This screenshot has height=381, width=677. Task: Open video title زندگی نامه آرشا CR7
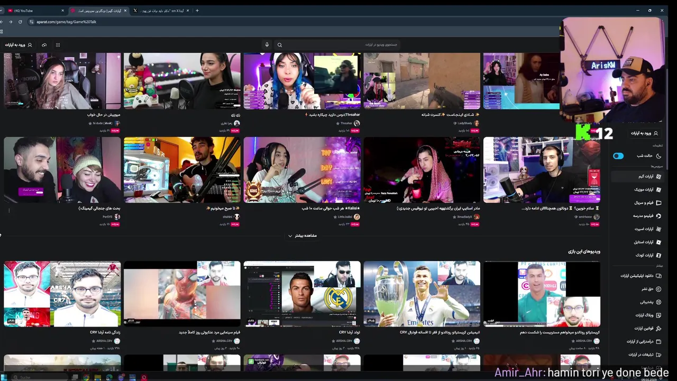(x=105, y=332)
